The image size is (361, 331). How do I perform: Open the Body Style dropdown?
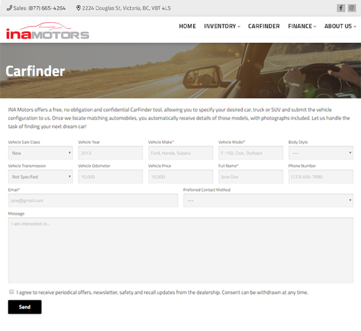pyautogui.click(x=321, y=153)
